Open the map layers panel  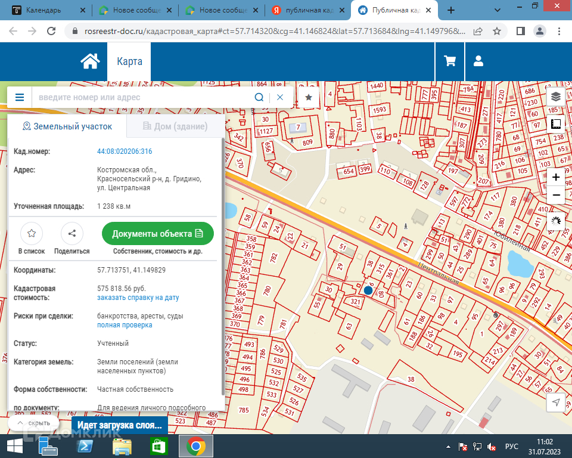pos(555,97)
